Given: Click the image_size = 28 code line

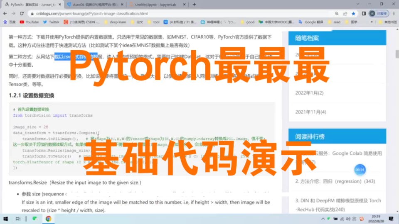Looking at the screenshot, I should 30,127.
